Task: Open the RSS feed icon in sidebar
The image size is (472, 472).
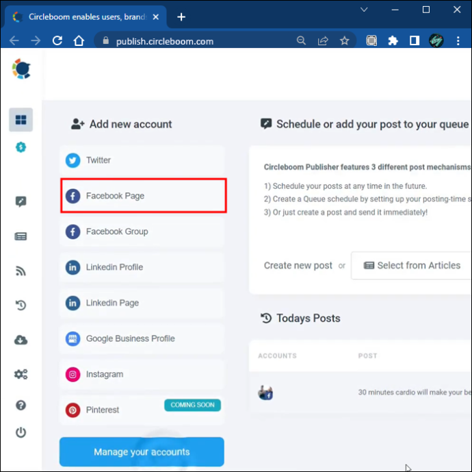Action: click(21, 271)
